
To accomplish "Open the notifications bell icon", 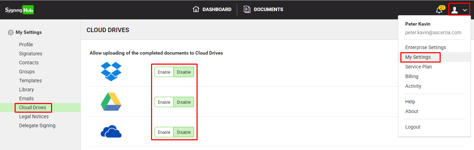I will point(439,10).
